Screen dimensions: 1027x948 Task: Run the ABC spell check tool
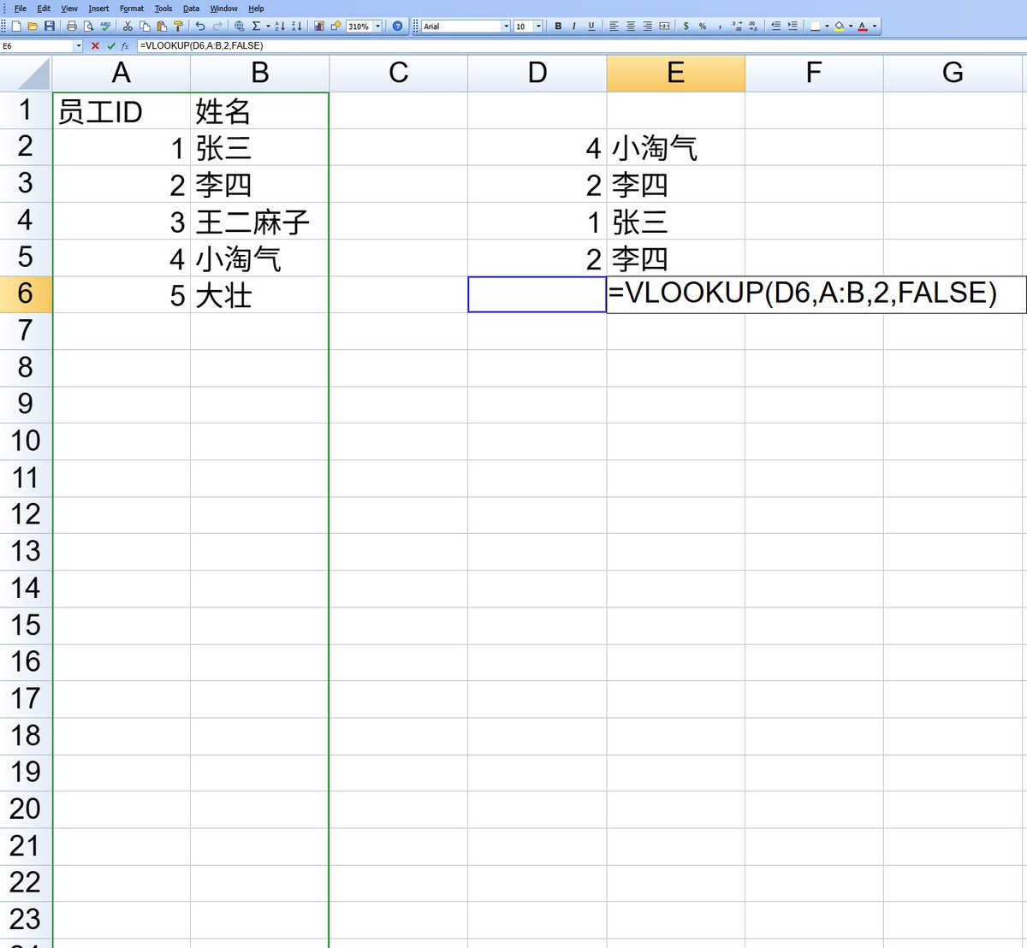(x=105, y=27)
